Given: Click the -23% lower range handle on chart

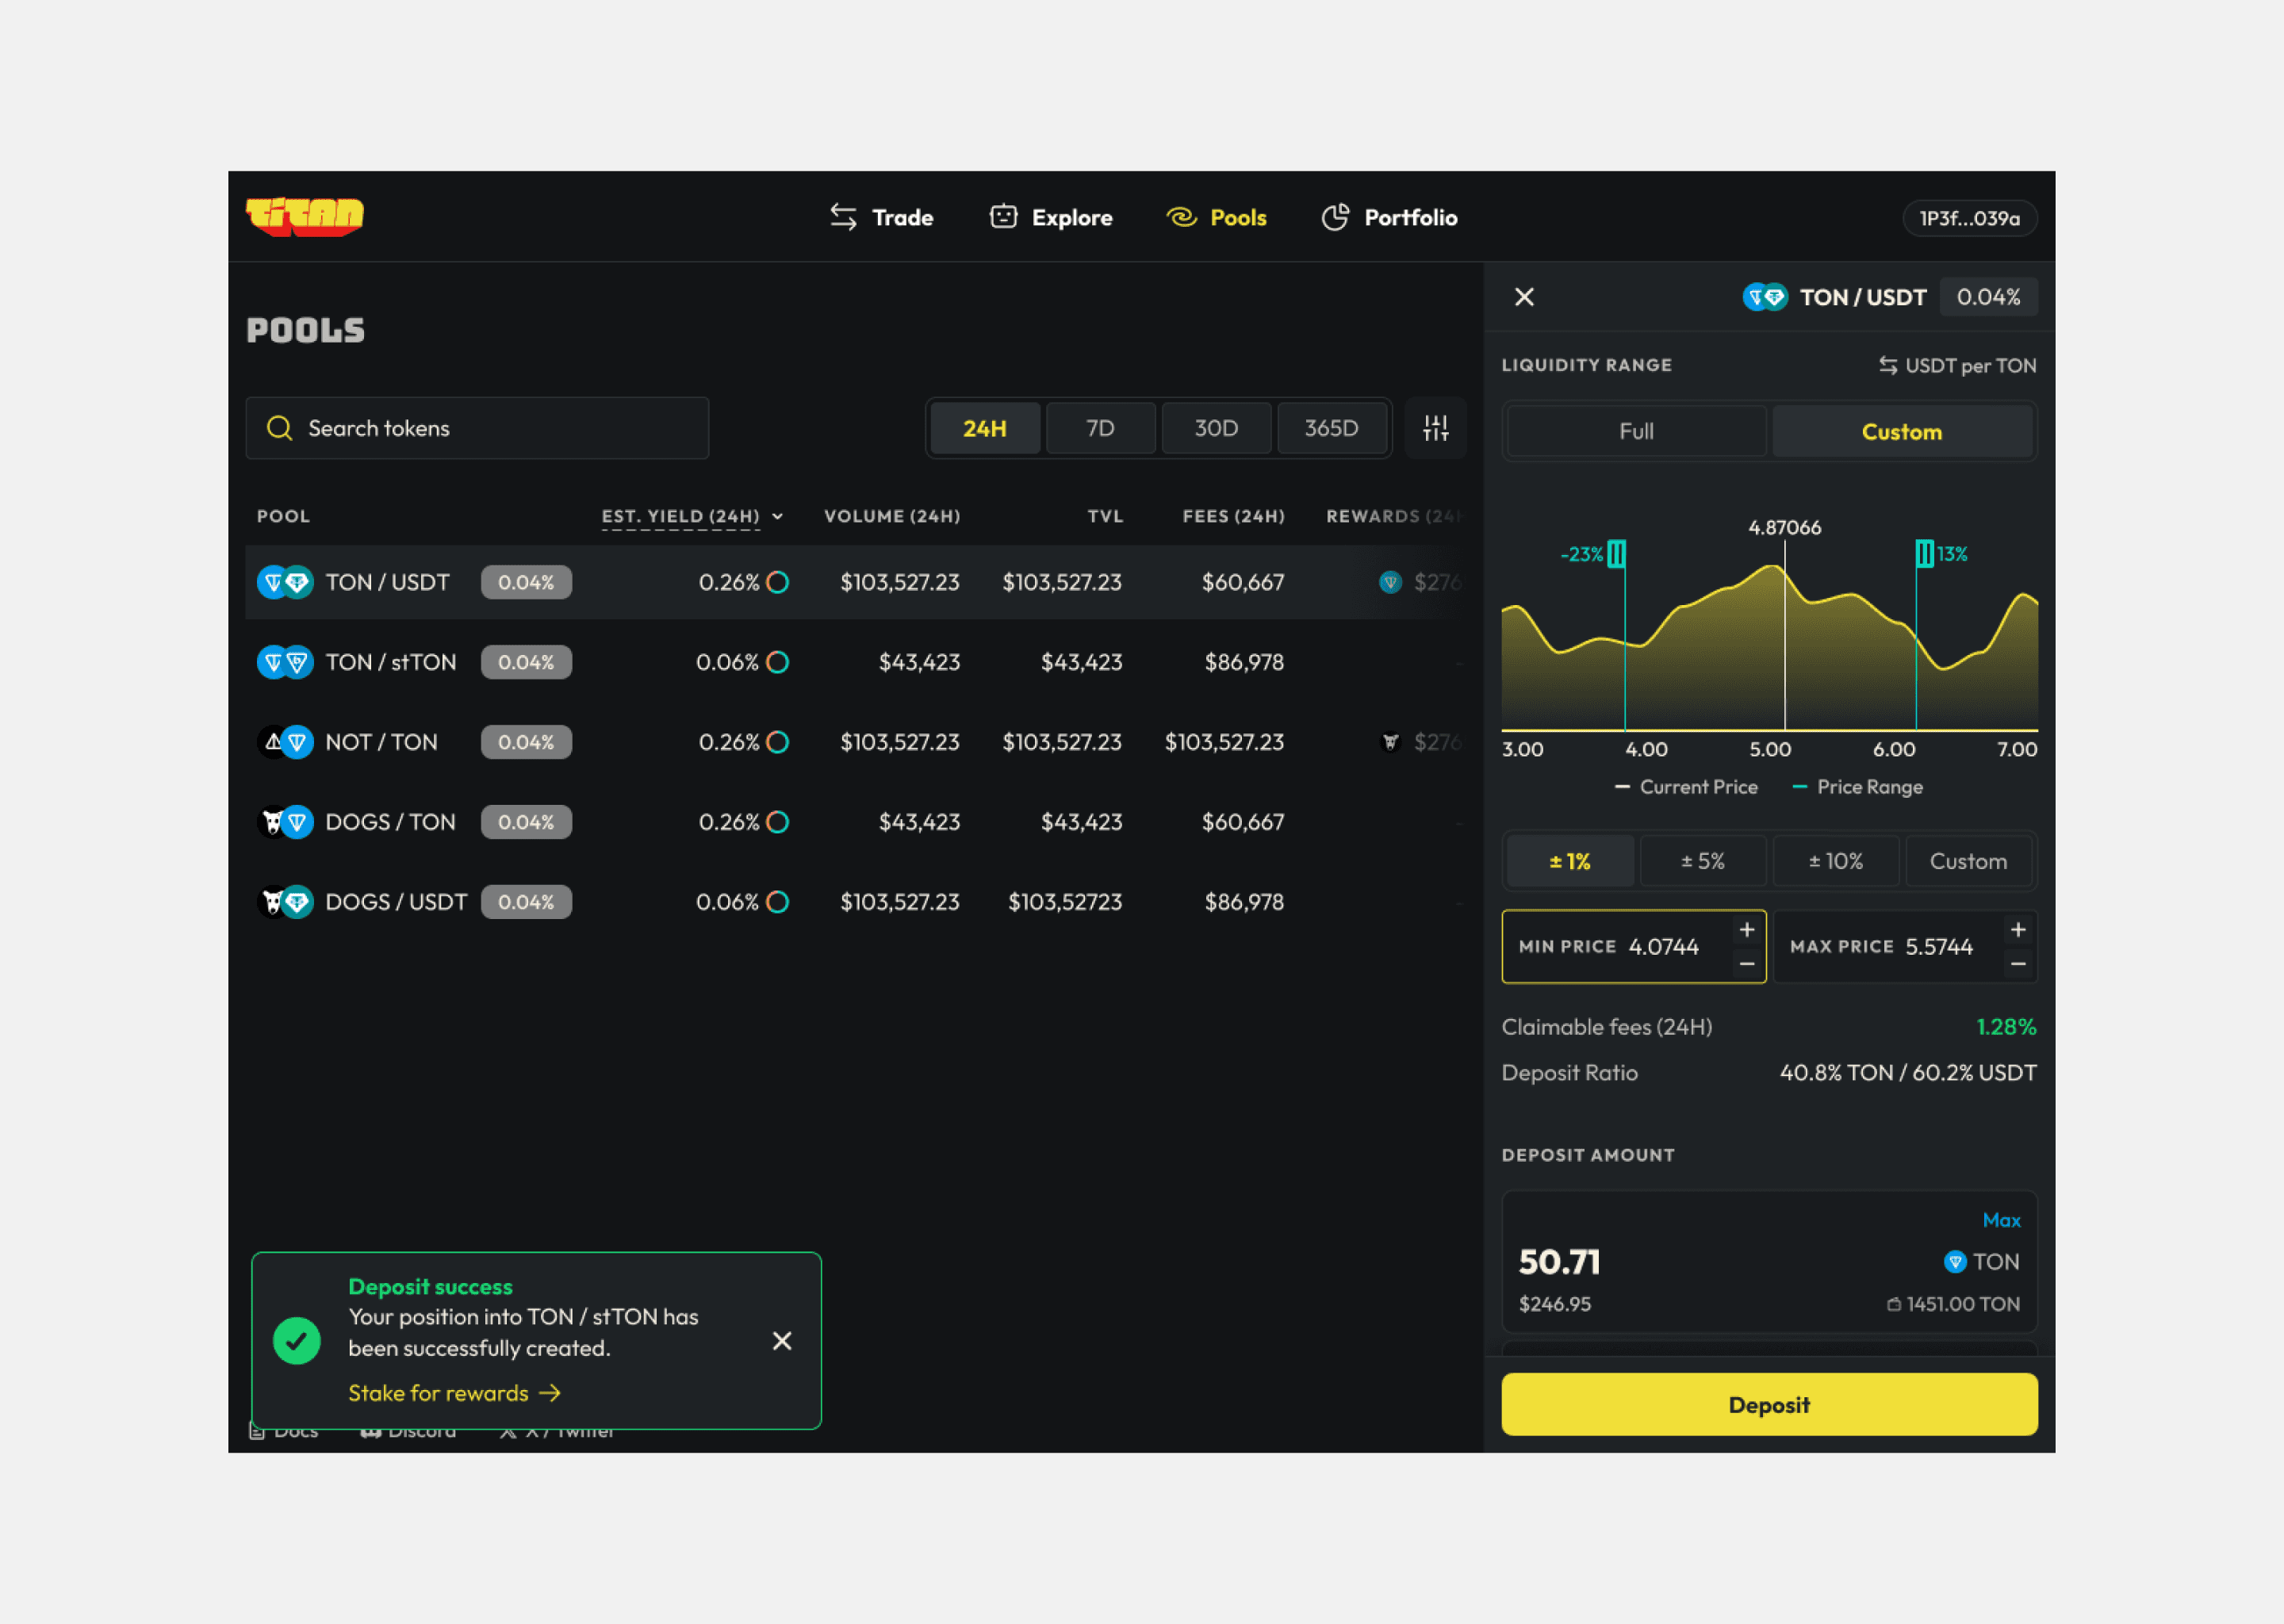Looking at the screenshot, I should [x=1616, y=554].
